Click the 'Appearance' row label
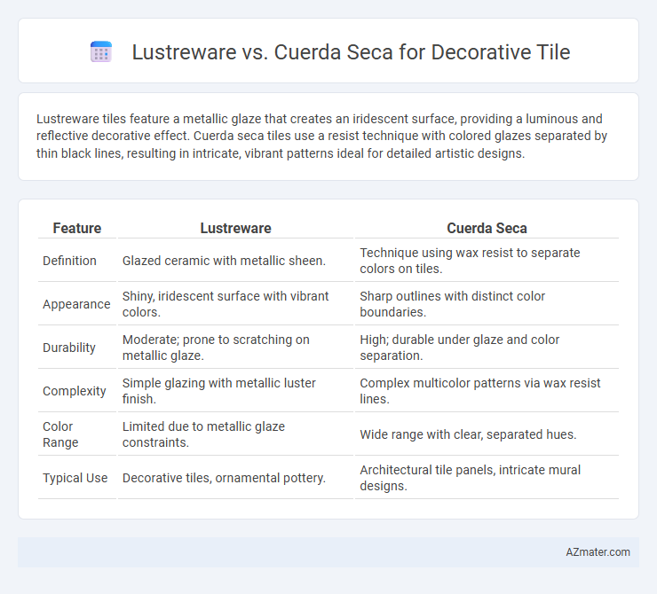 [x=76, y=304]
